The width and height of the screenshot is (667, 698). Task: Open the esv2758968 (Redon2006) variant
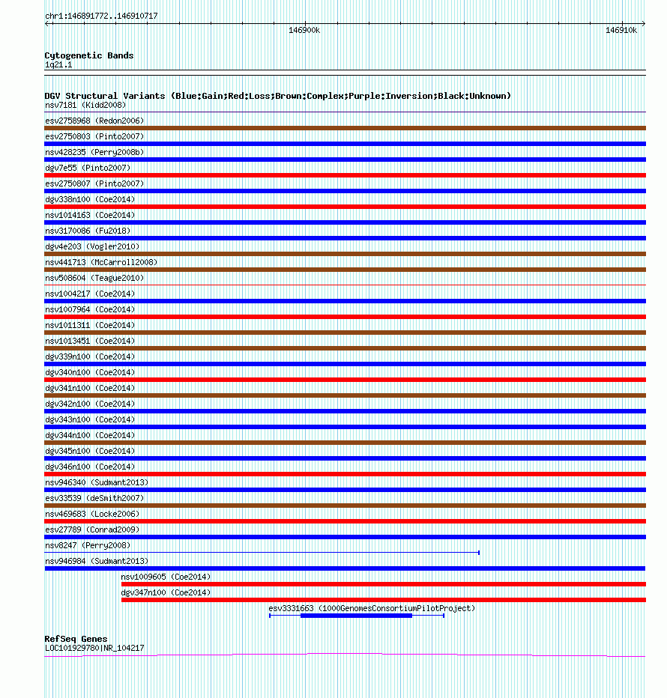point(94,121)
